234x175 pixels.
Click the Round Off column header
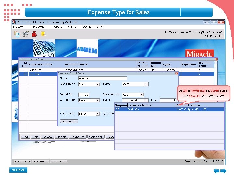click(x=156, y=64)
